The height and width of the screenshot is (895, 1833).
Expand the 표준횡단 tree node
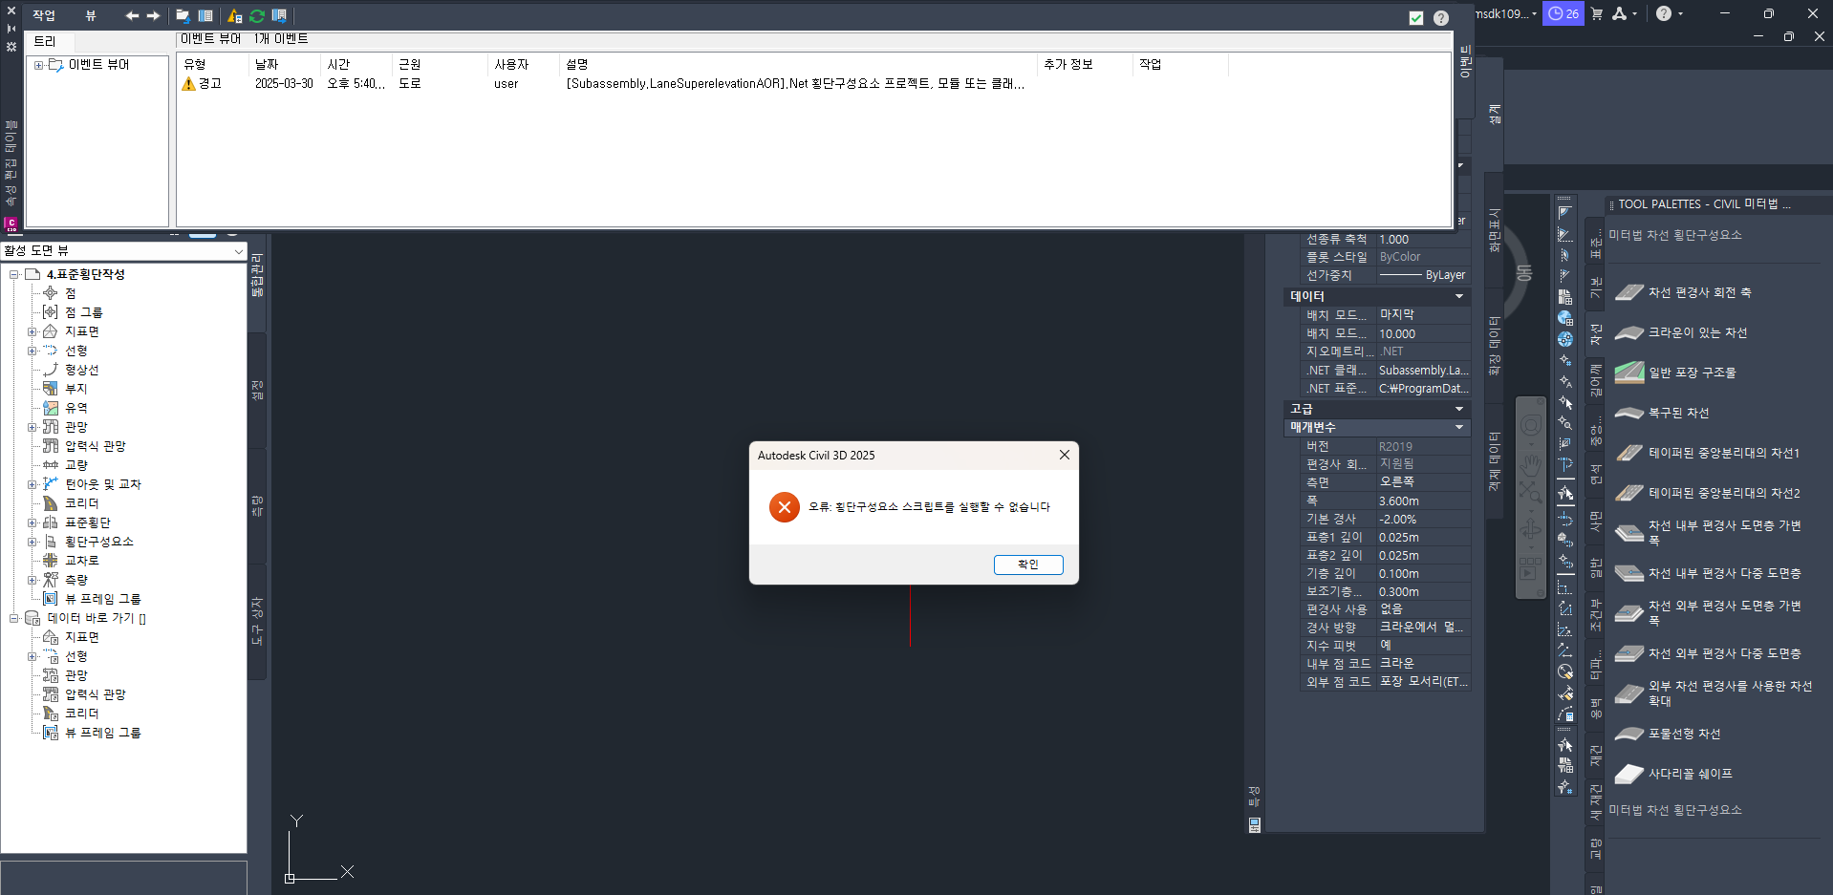(x=32, y=523)
